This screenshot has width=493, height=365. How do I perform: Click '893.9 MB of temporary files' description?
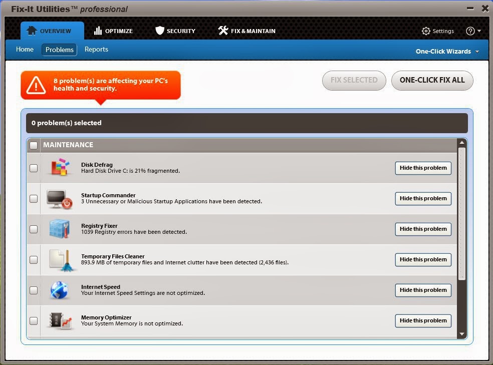[185, 262]
